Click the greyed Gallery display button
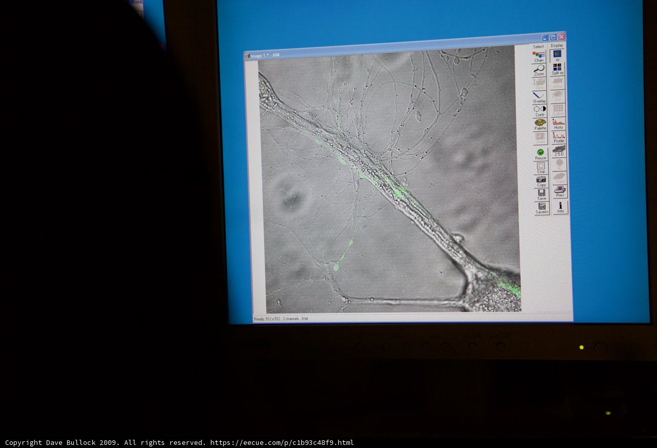 (x=558, y=110)
